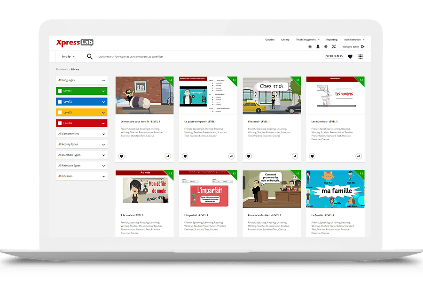
Task: Click the title "À la mode - LEVEL 1"
Action: point(132,215)
